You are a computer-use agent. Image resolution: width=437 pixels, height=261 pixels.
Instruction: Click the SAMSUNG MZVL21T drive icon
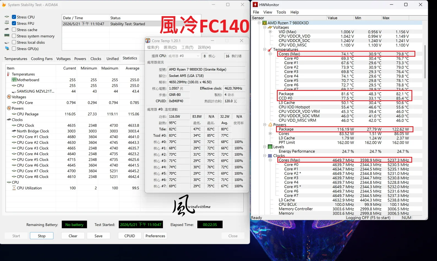14,91
